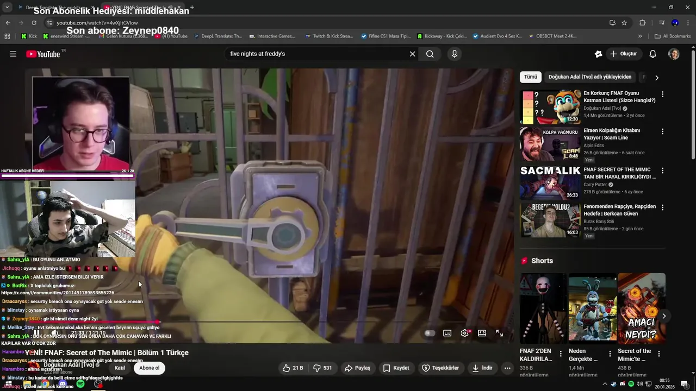Open Spotify from the Windows taskbar
The width and height of the screenshot is (696, 391).
[x=80, y=384]
